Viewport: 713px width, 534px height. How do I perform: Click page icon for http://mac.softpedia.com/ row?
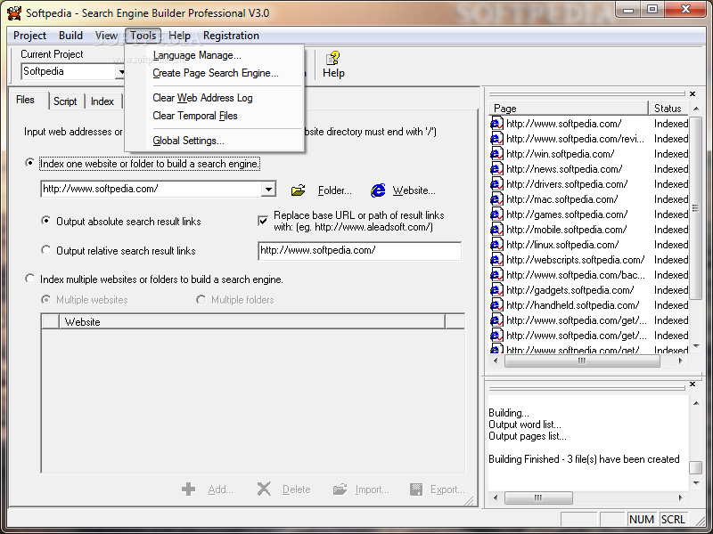[496, 199]
